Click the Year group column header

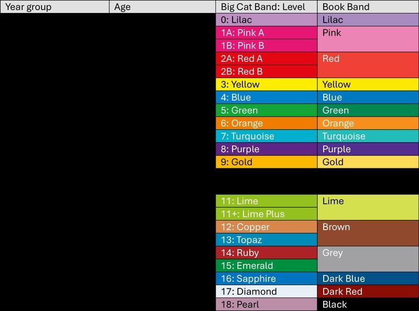click(54, 7)
